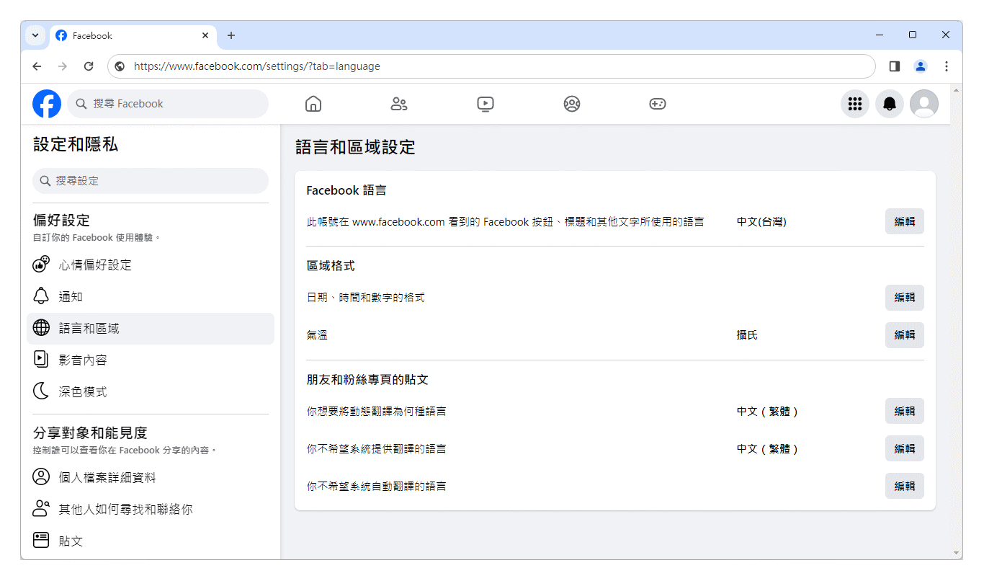The width and height of the screenshot is (984, 581).
Task: Select 語言和區域 in the sidebar
Action: tap(151, 329)
